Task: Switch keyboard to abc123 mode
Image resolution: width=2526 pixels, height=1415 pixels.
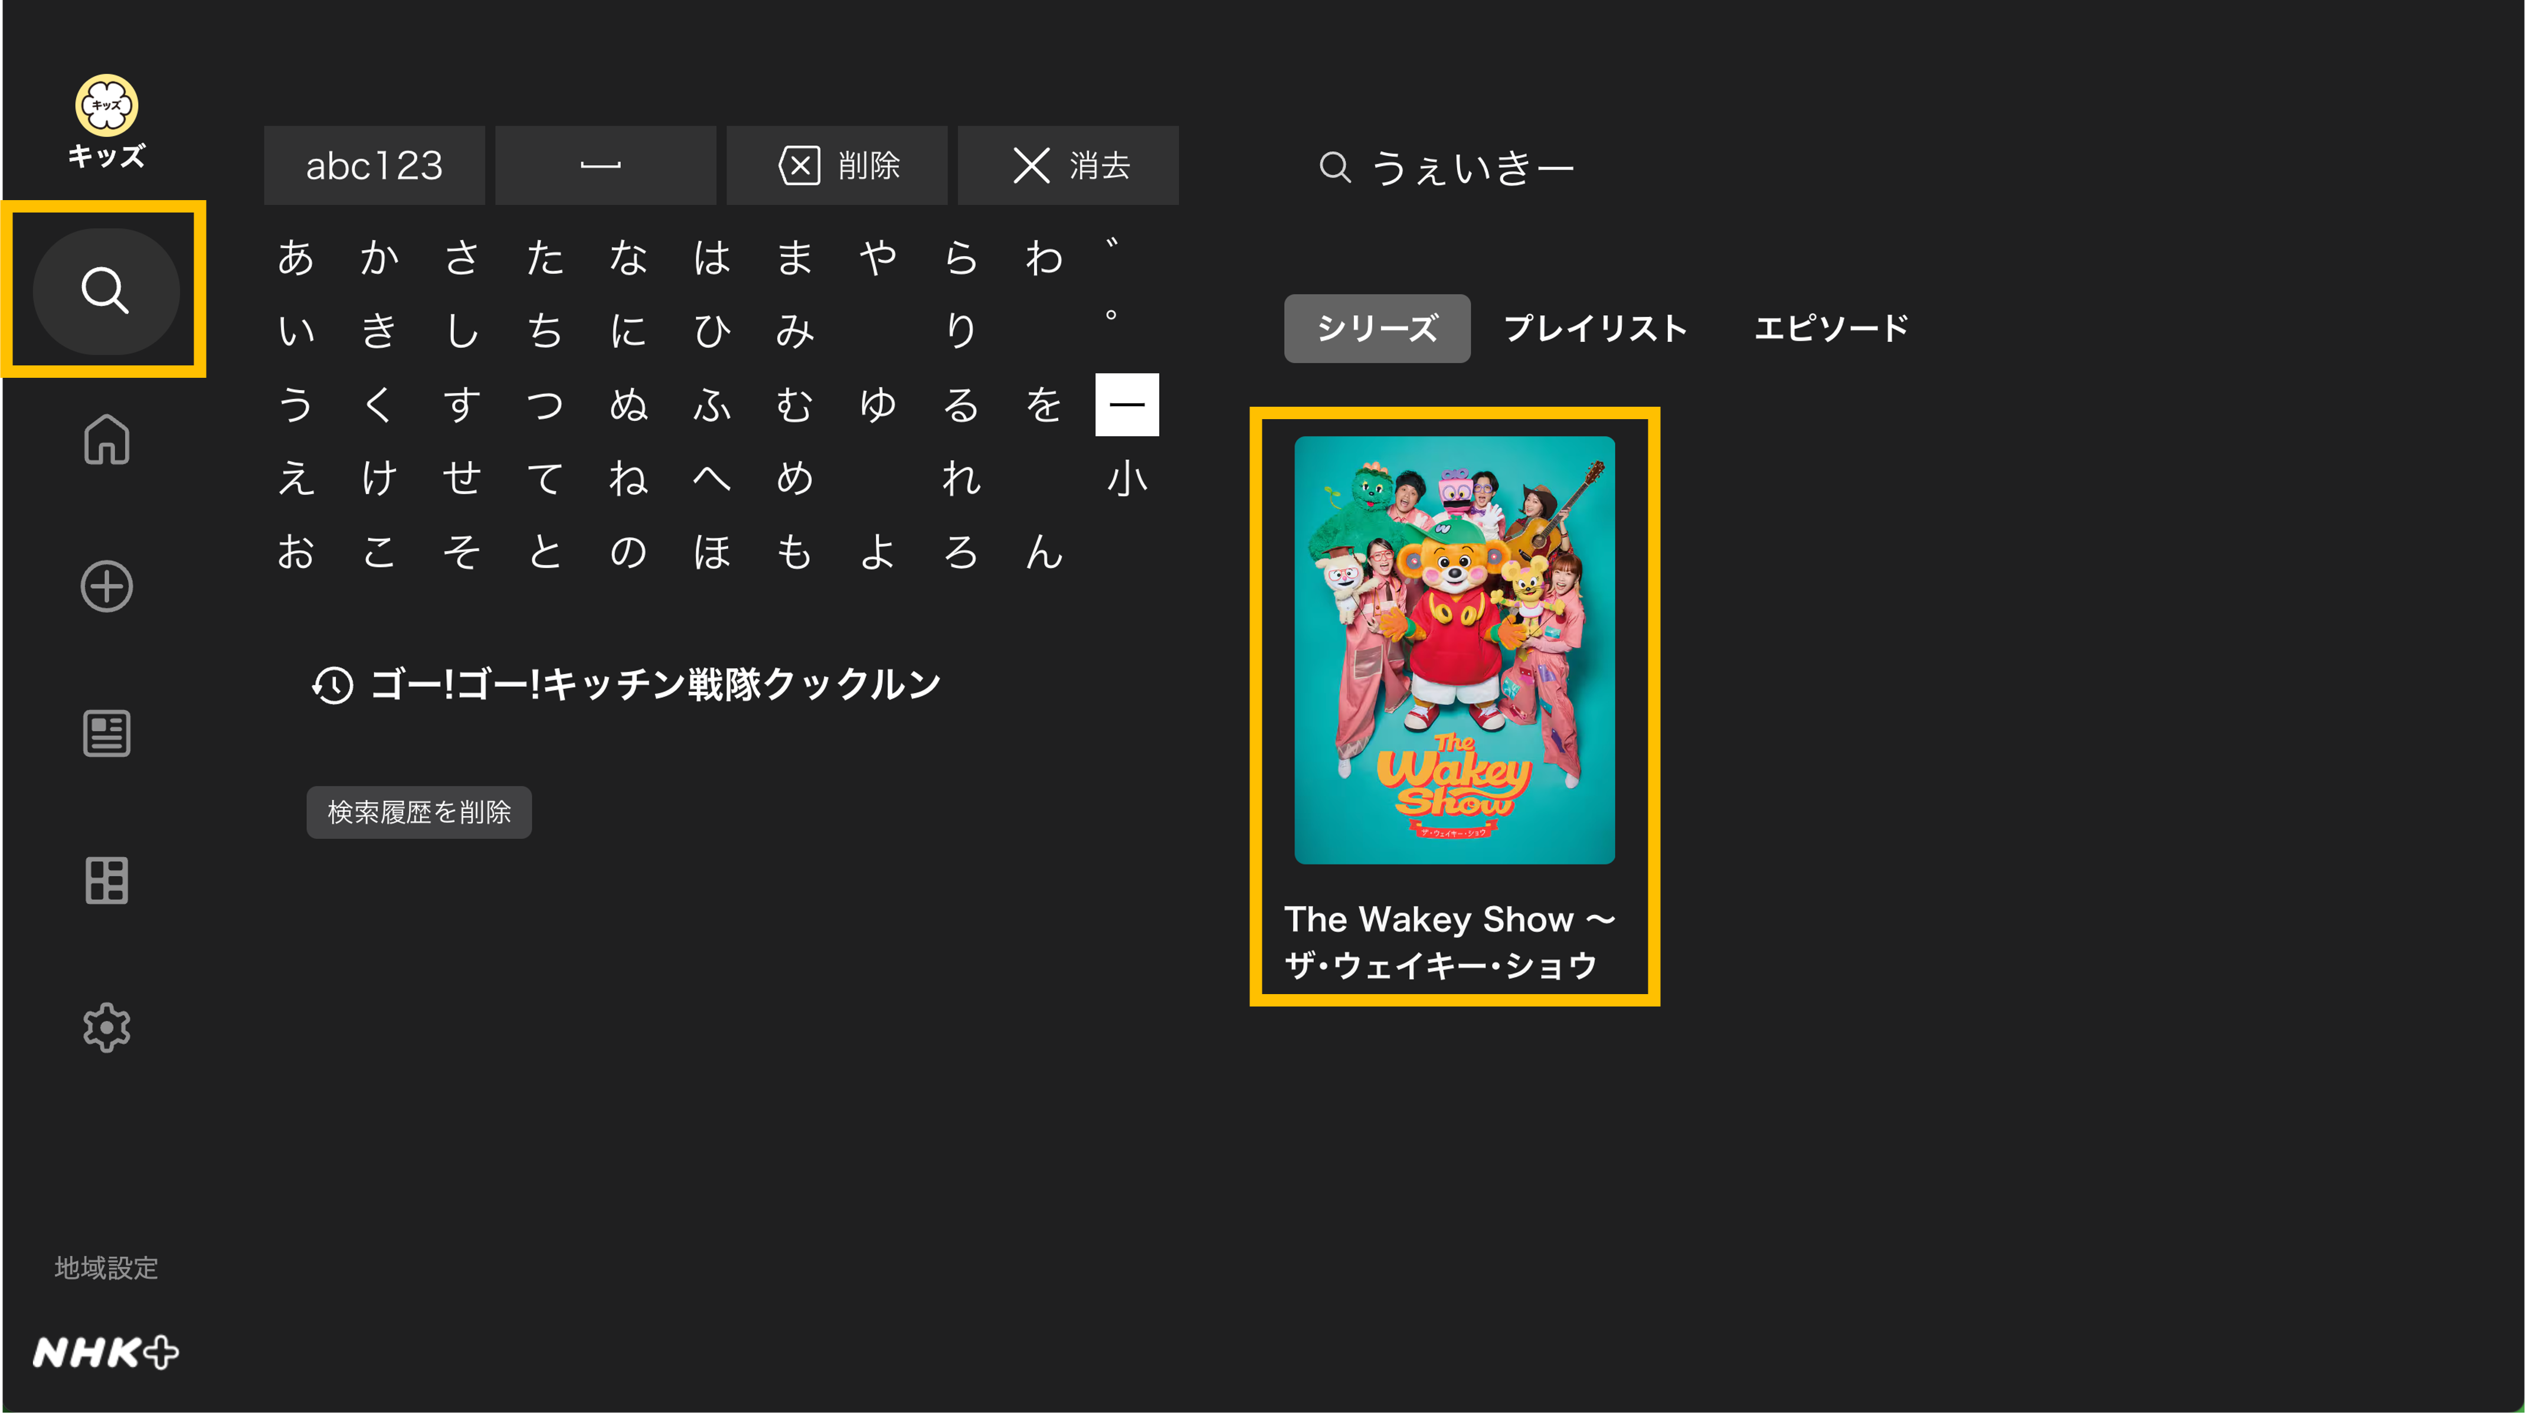Action: tap(374, 166)
